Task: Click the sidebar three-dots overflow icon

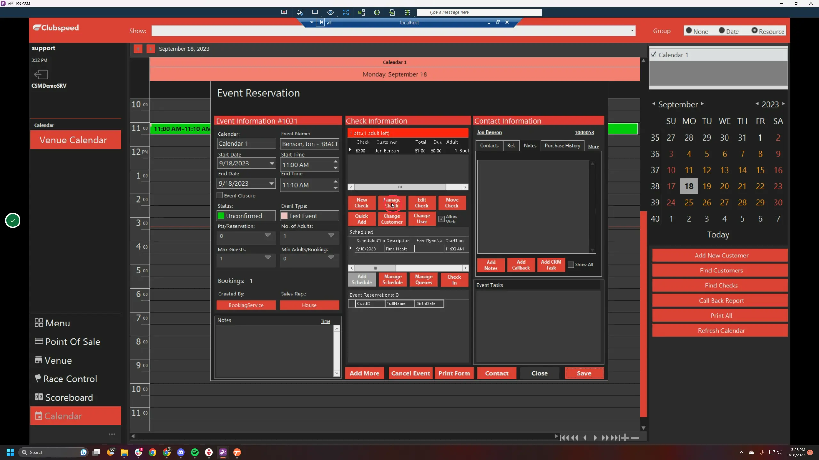Action: [x=112, y=434]
